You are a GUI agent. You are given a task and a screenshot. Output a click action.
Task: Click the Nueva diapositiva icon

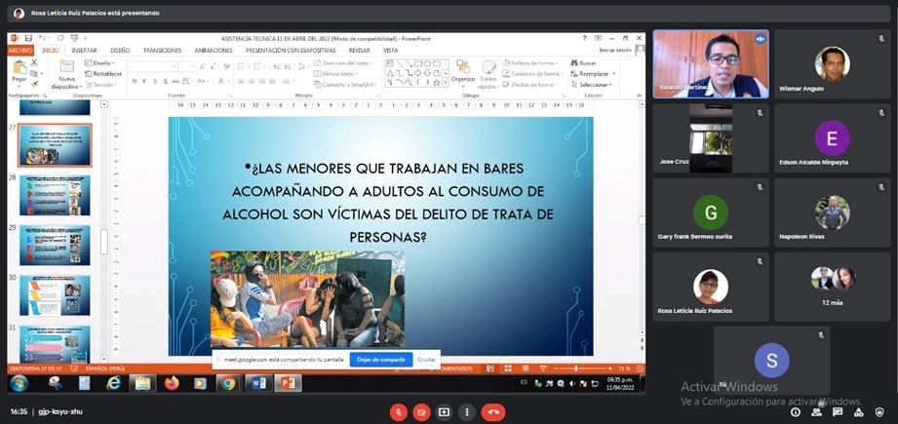coord(66,70)
